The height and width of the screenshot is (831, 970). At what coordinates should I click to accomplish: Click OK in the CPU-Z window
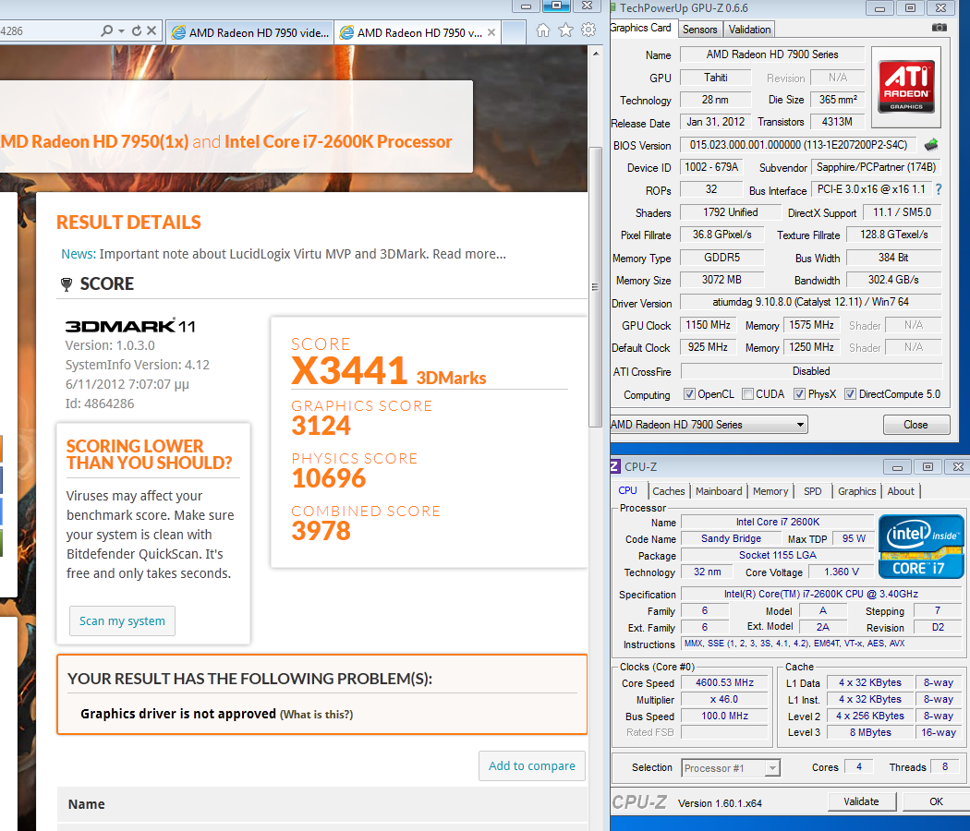[x=936, y=802]
